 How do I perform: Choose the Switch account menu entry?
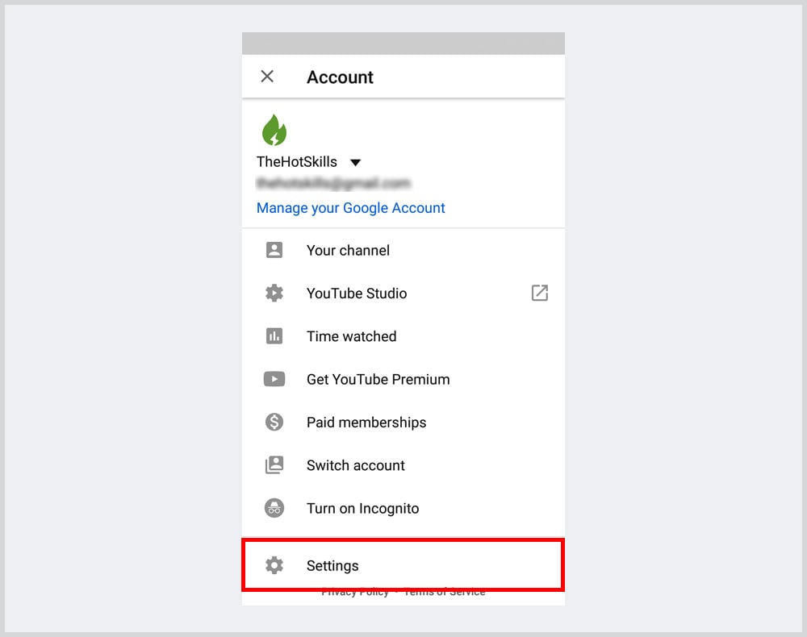click(x=403, y=465)
